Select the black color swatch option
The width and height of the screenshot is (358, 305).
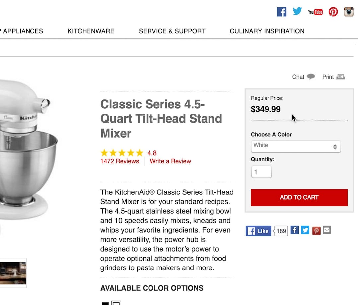[105, 304]
